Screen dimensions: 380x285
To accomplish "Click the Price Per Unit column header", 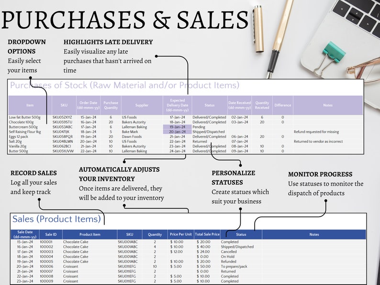I will click(x=180, y=234).
